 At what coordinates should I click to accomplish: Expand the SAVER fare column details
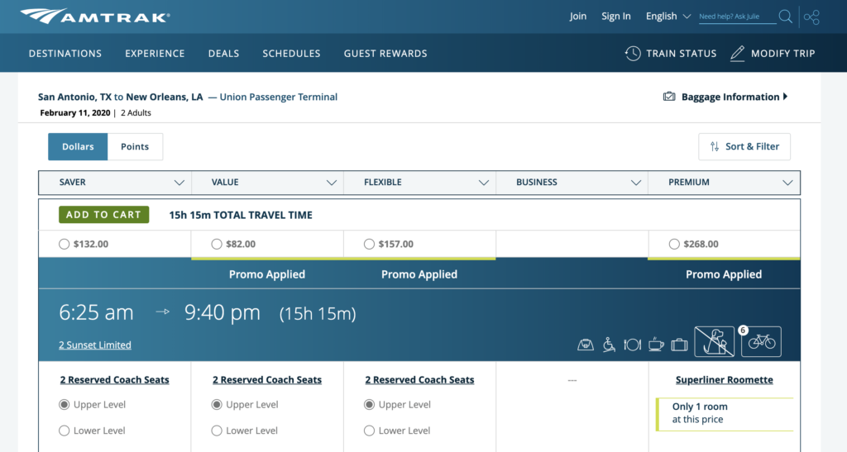pyautogui.click(x=179, y=183)
